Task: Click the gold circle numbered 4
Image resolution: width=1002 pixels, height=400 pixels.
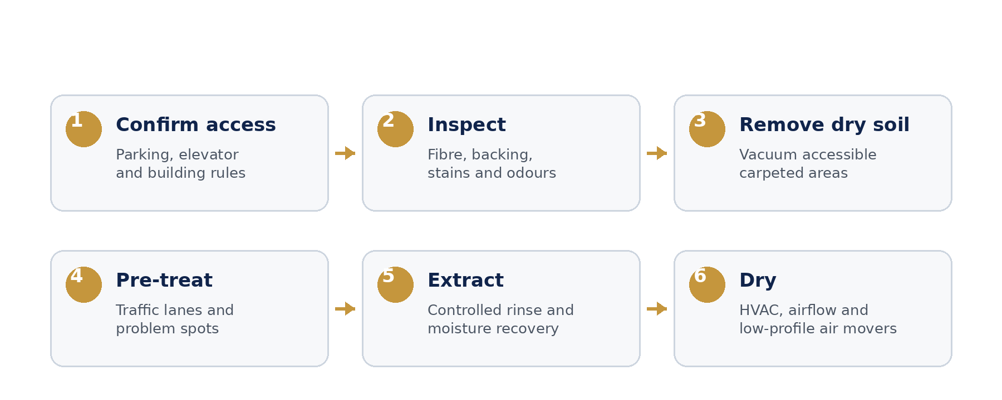Action: click(x=83, y=284)
